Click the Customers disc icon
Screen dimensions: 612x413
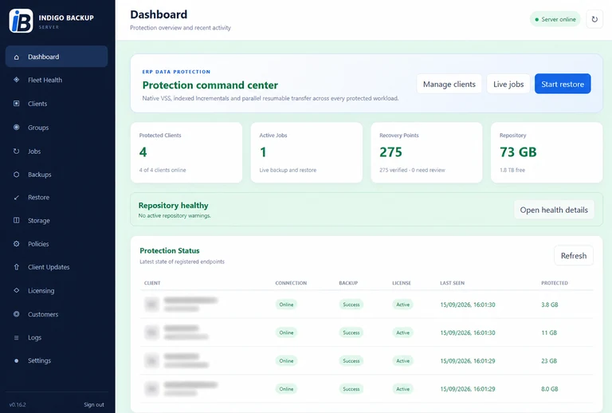pyautogui.click(x=17, y=314)
